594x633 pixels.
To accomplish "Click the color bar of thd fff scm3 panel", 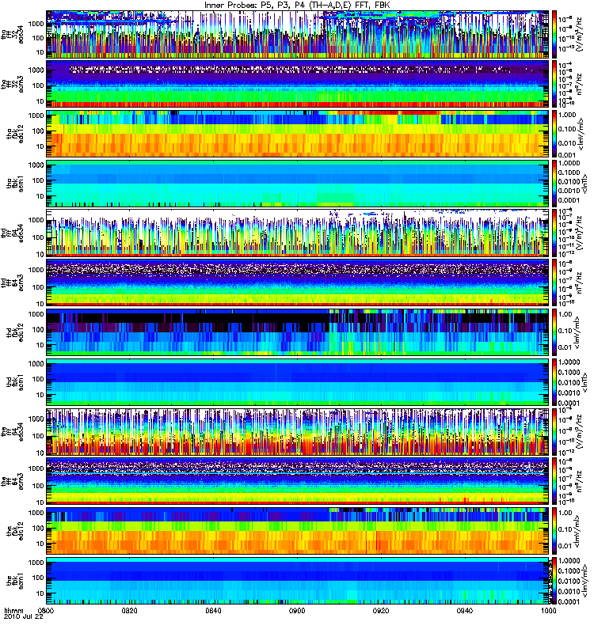I will (554, 283).
